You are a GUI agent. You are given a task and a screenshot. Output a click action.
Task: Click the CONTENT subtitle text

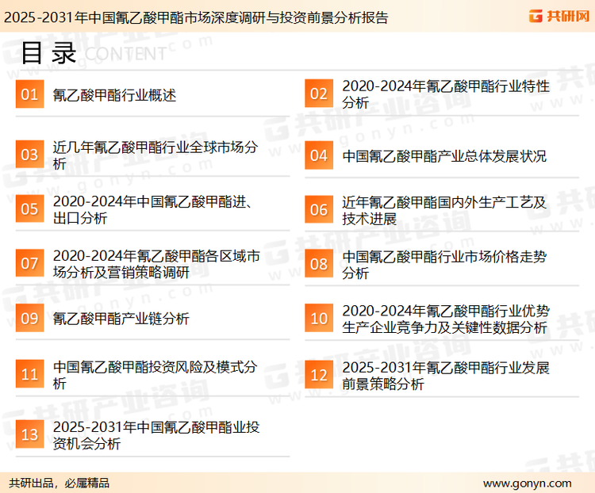[125, 54]
